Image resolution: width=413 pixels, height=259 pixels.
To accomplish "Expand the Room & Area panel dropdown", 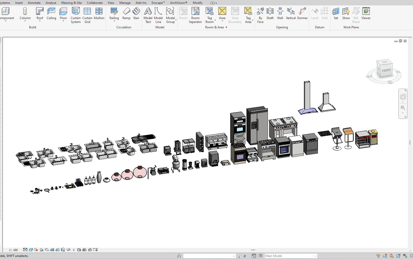I will pos(226,27).
